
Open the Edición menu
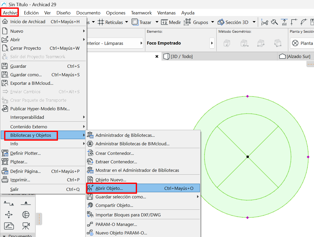[31, 13]
